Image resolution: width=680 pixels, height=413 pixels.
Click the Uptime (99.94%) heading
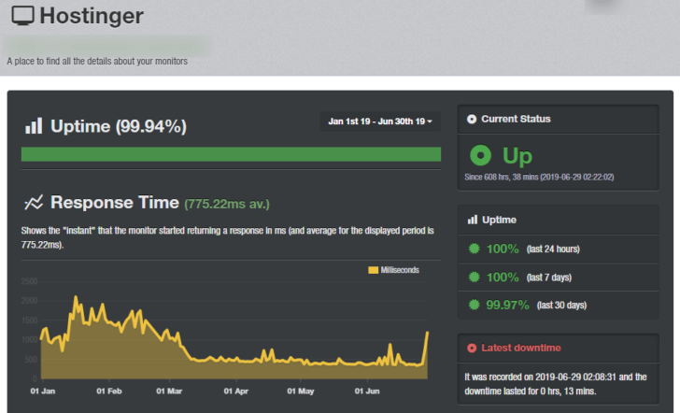click(119, 126)
